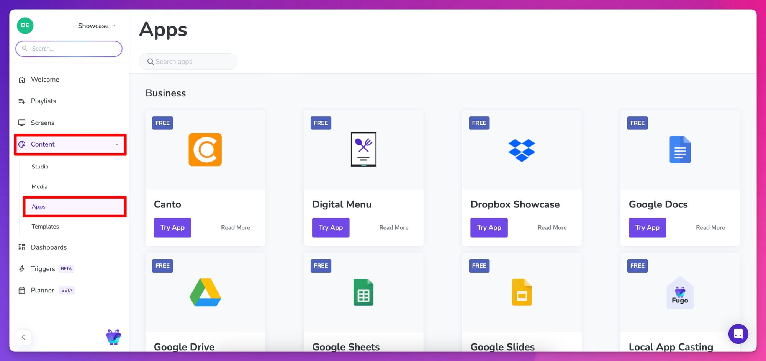
Task: Click the Google Slides app icon
Action: coord(522,292)
